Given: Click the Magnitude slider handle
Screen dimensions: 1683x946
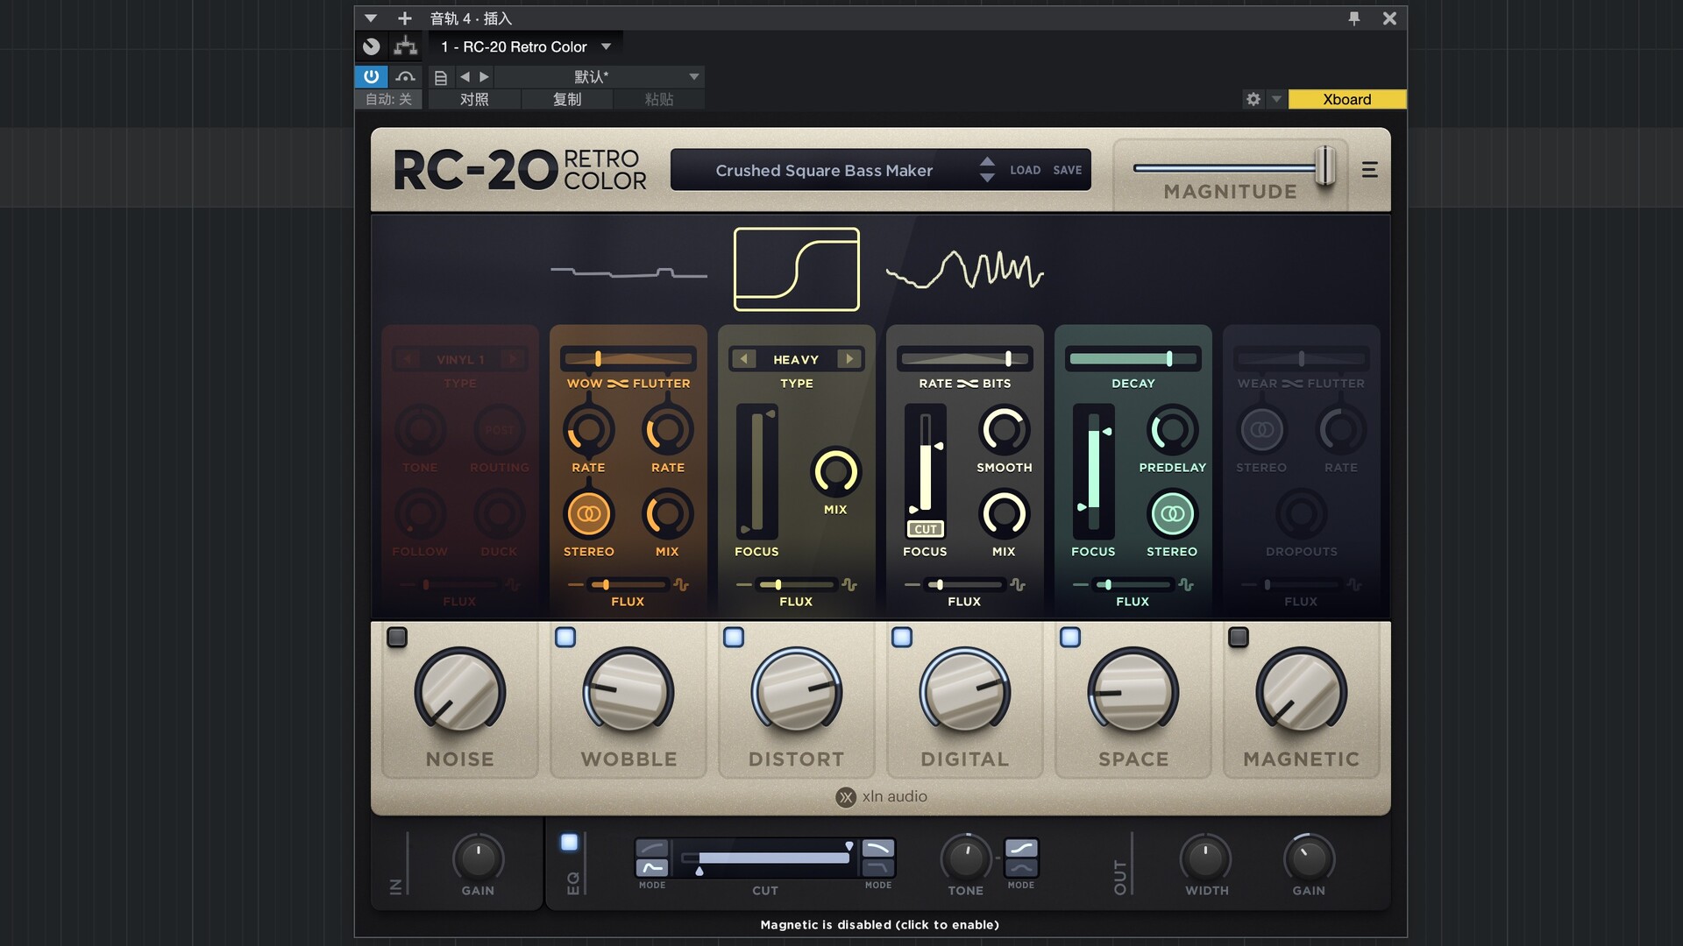Looking at the screenshot, I should pyautogui.click(x=1324, y=166).
